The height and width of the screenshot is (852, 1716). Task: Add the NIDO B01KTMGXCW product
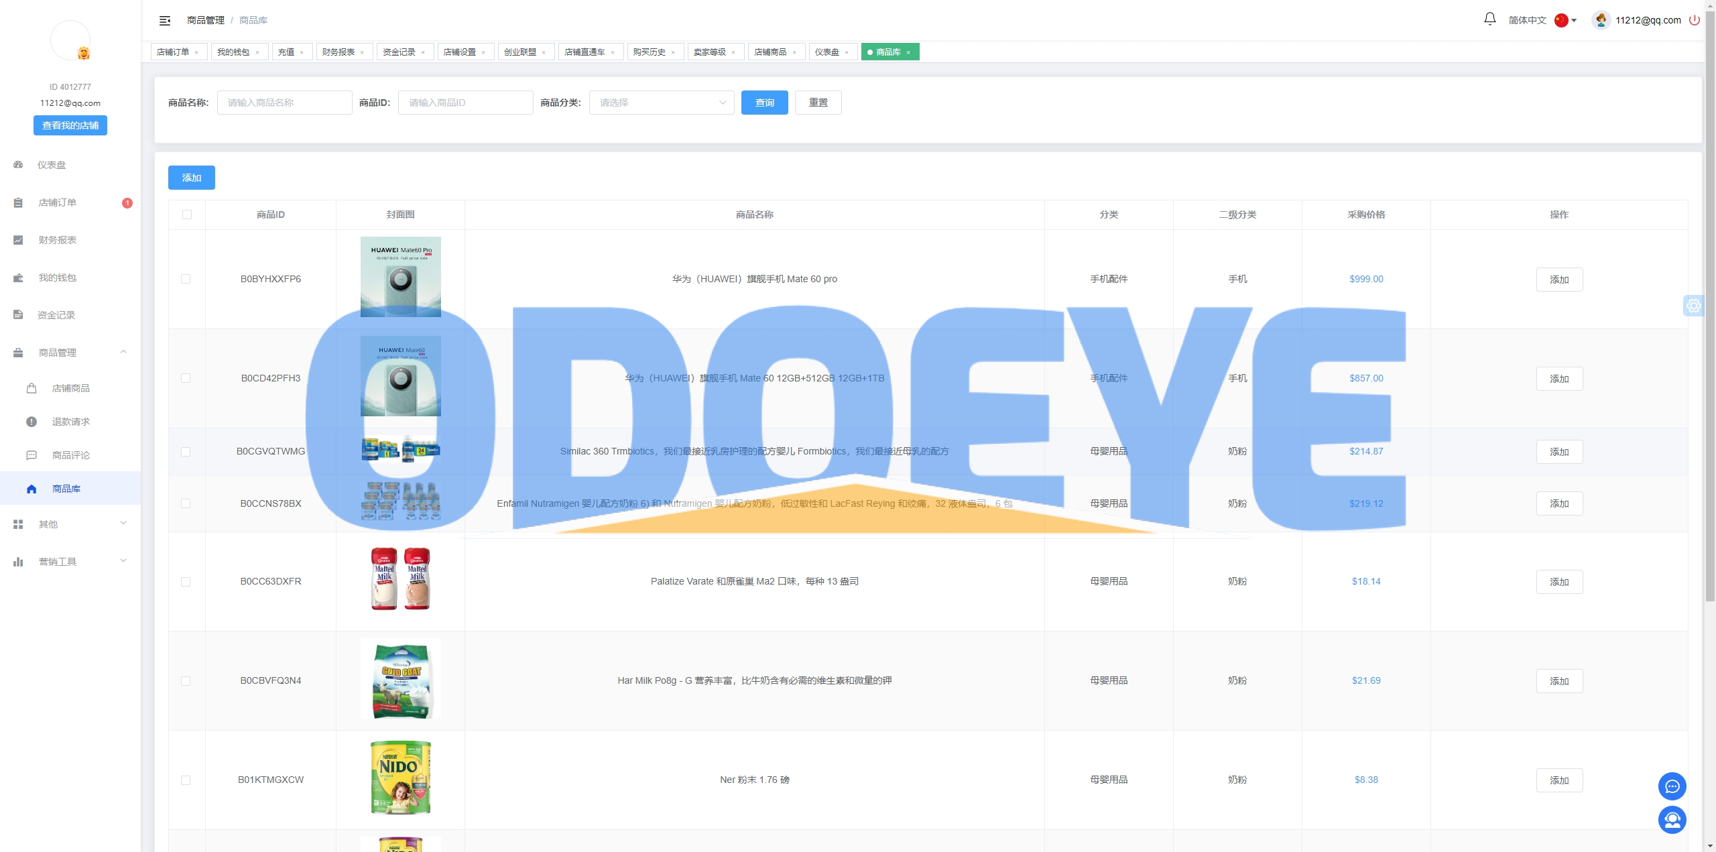click(1559, 780)
